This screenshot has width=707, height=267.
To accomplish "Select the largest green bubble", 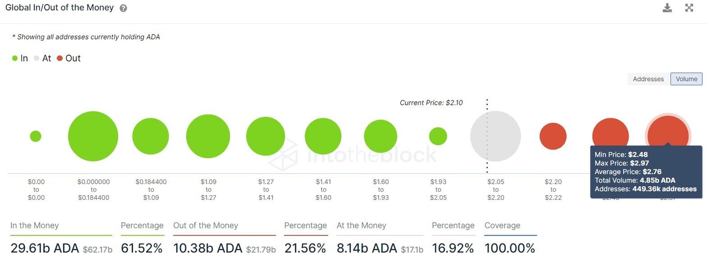I will 93,136.
